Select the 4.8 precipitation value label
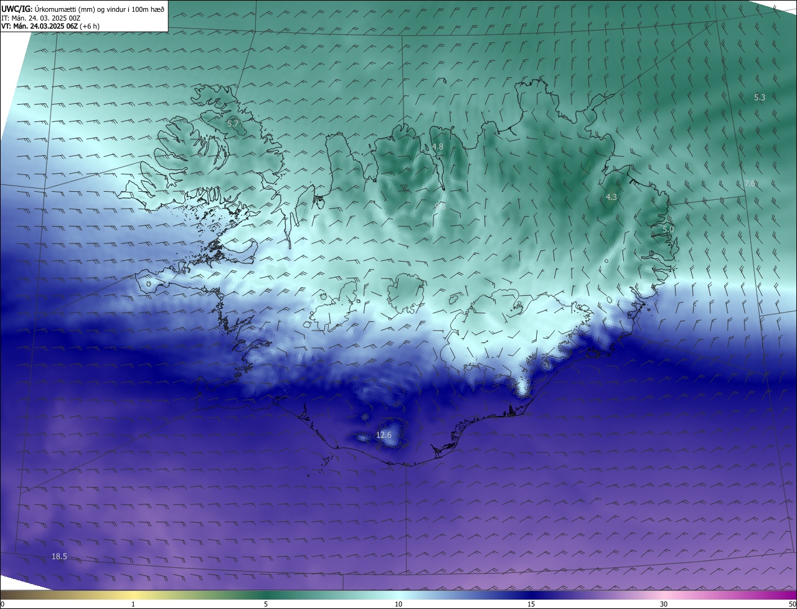 click(x=438, y=147)
